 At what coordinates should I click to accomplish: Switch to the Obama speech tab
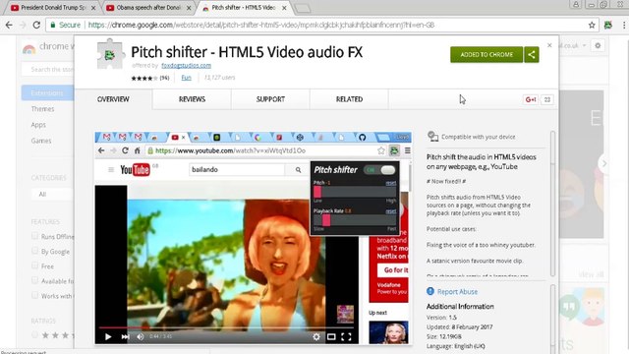click(147, 8)
